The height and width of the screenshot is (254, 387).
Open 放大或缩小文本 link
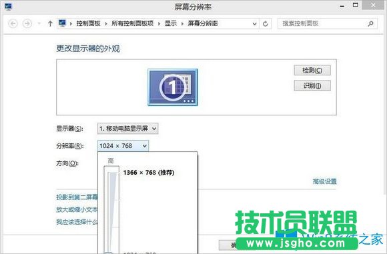[77, 209]
